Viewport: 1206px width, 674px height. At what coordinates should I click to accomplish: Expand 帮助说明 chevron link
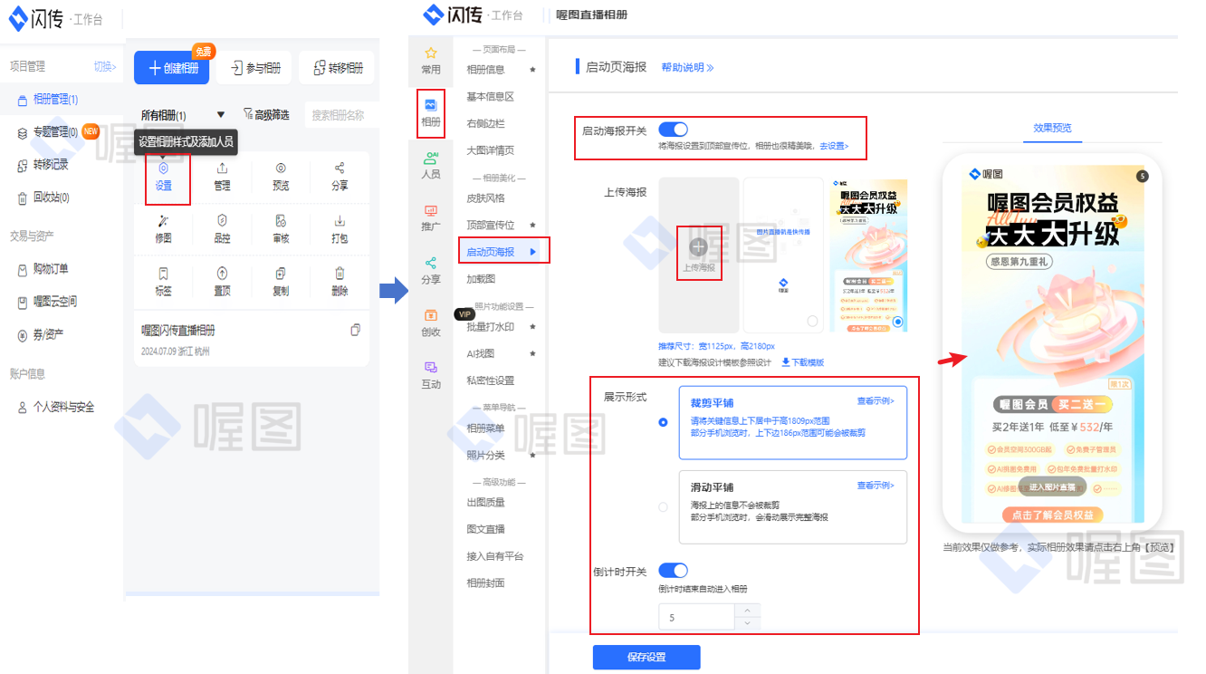coord(687,68)
